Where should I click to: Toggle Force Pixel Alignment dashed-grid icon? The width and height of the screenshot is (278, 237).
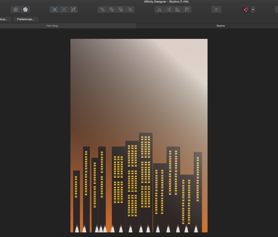pyautogui.click(x=64, y=10)
